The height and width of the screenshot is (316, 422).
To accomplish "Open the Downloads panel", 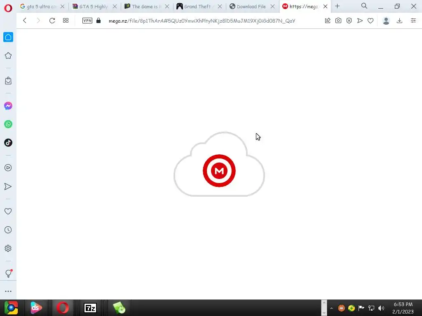I will click(400, 21).
